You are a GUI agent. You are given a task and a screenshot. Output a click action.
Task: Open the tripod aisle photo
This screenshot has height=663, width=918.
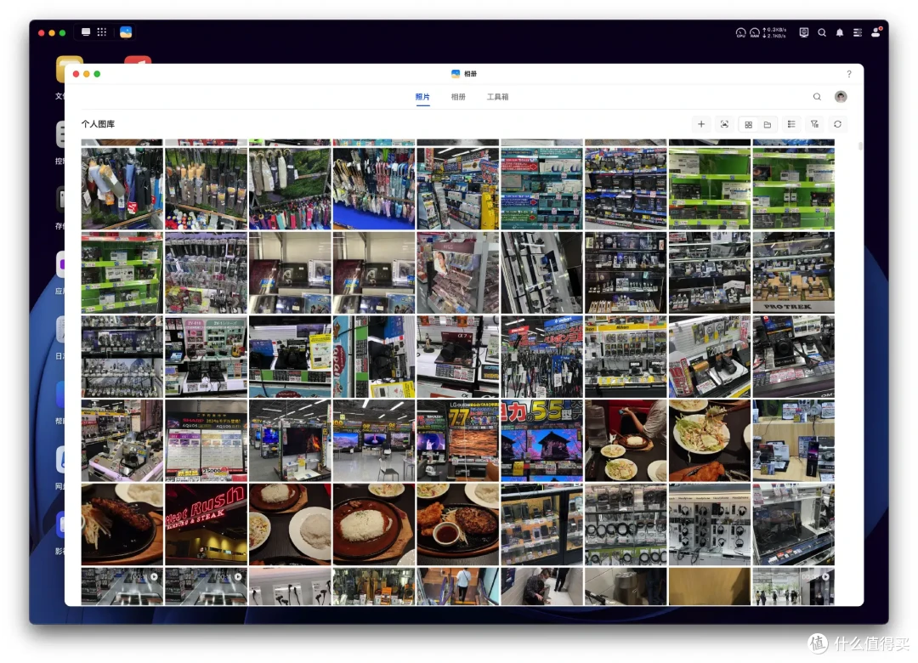(541, 356)
